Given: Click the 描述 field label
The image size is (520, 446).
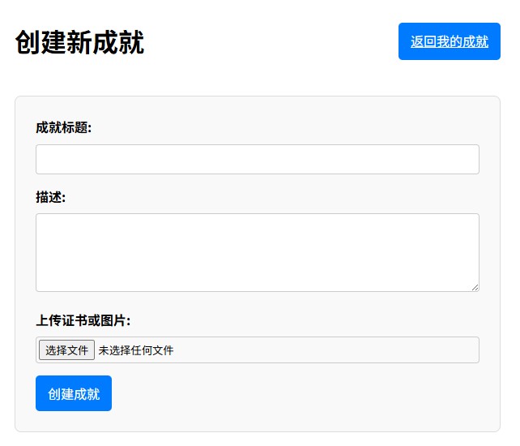Looking at the screenshot, I should (50, 197).
